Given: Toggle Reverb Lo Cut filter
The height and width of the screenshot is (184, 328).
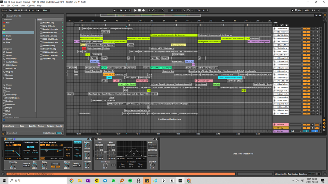Looking at the screenshot, I should [x=9, y=145].
